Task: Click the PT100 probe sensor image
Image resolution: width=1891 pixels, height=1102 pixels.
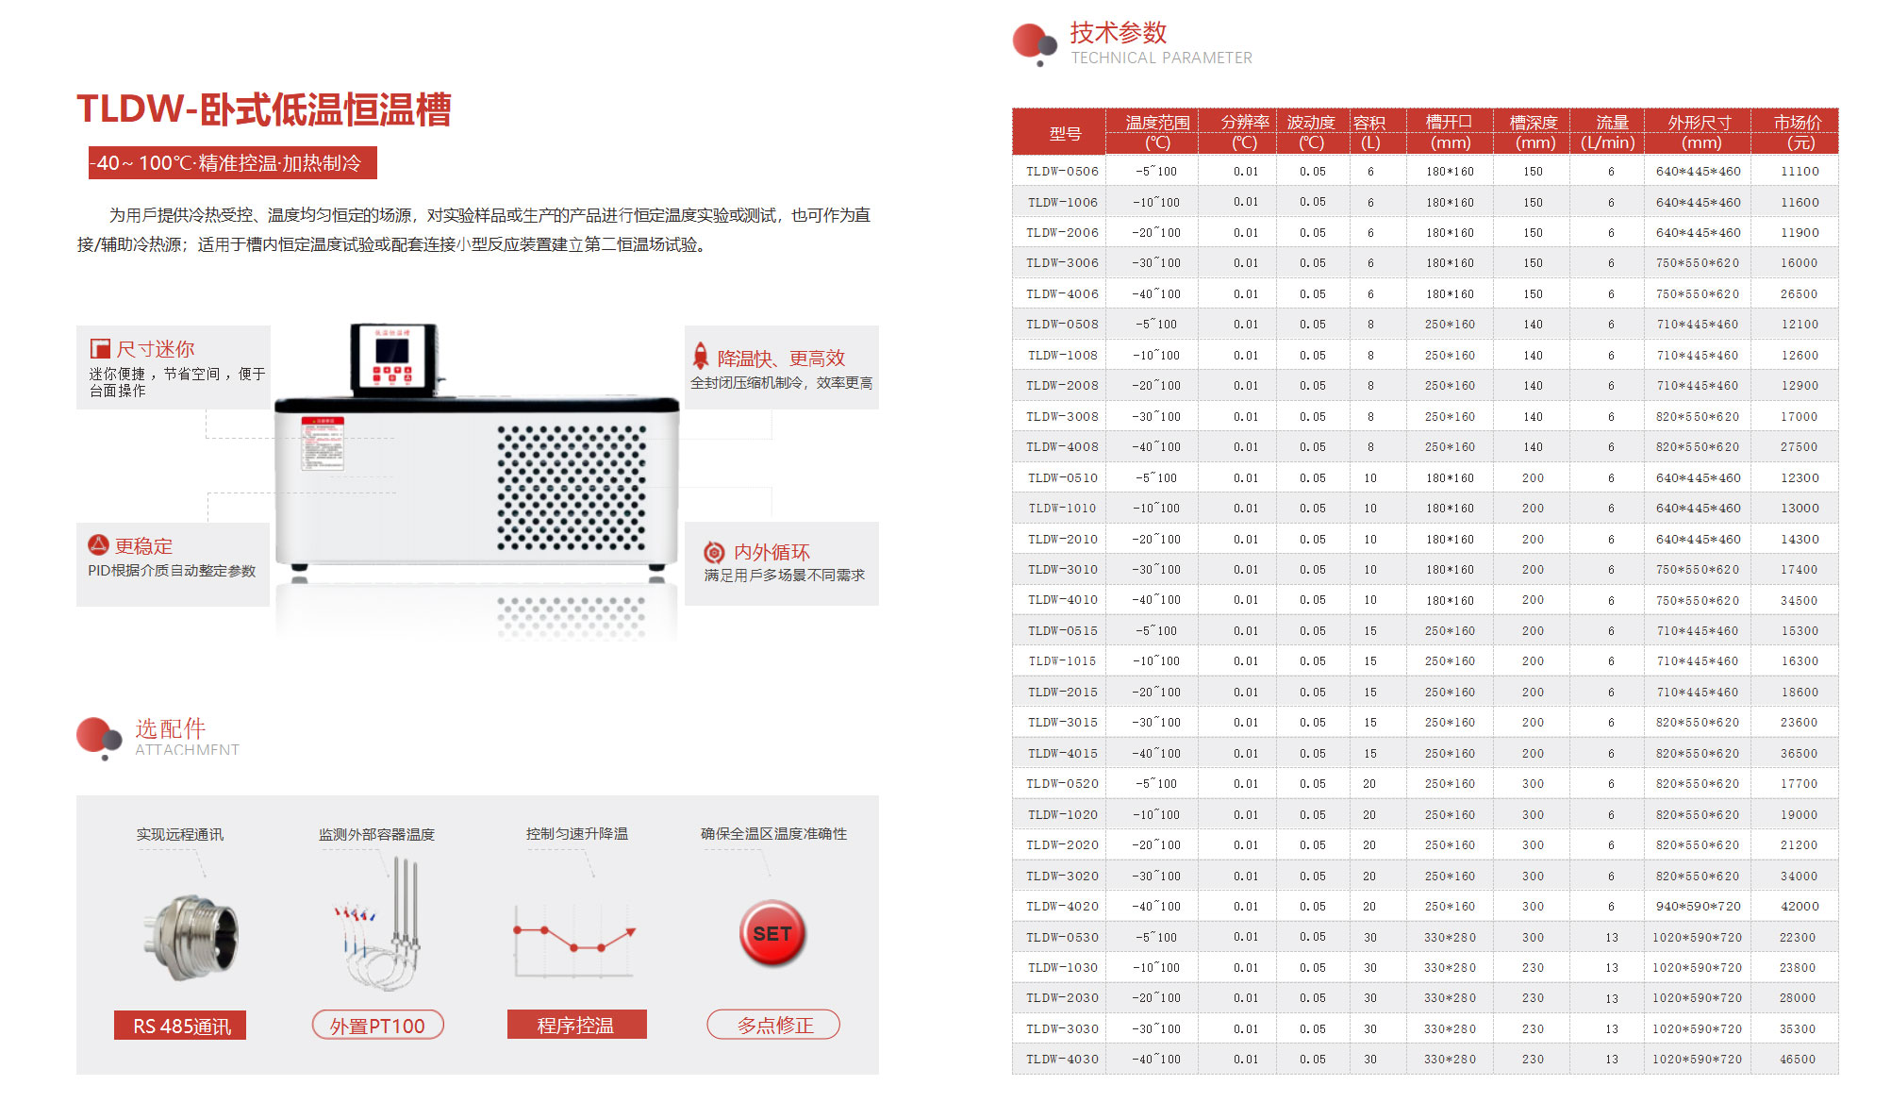Action: click(380, 925)
